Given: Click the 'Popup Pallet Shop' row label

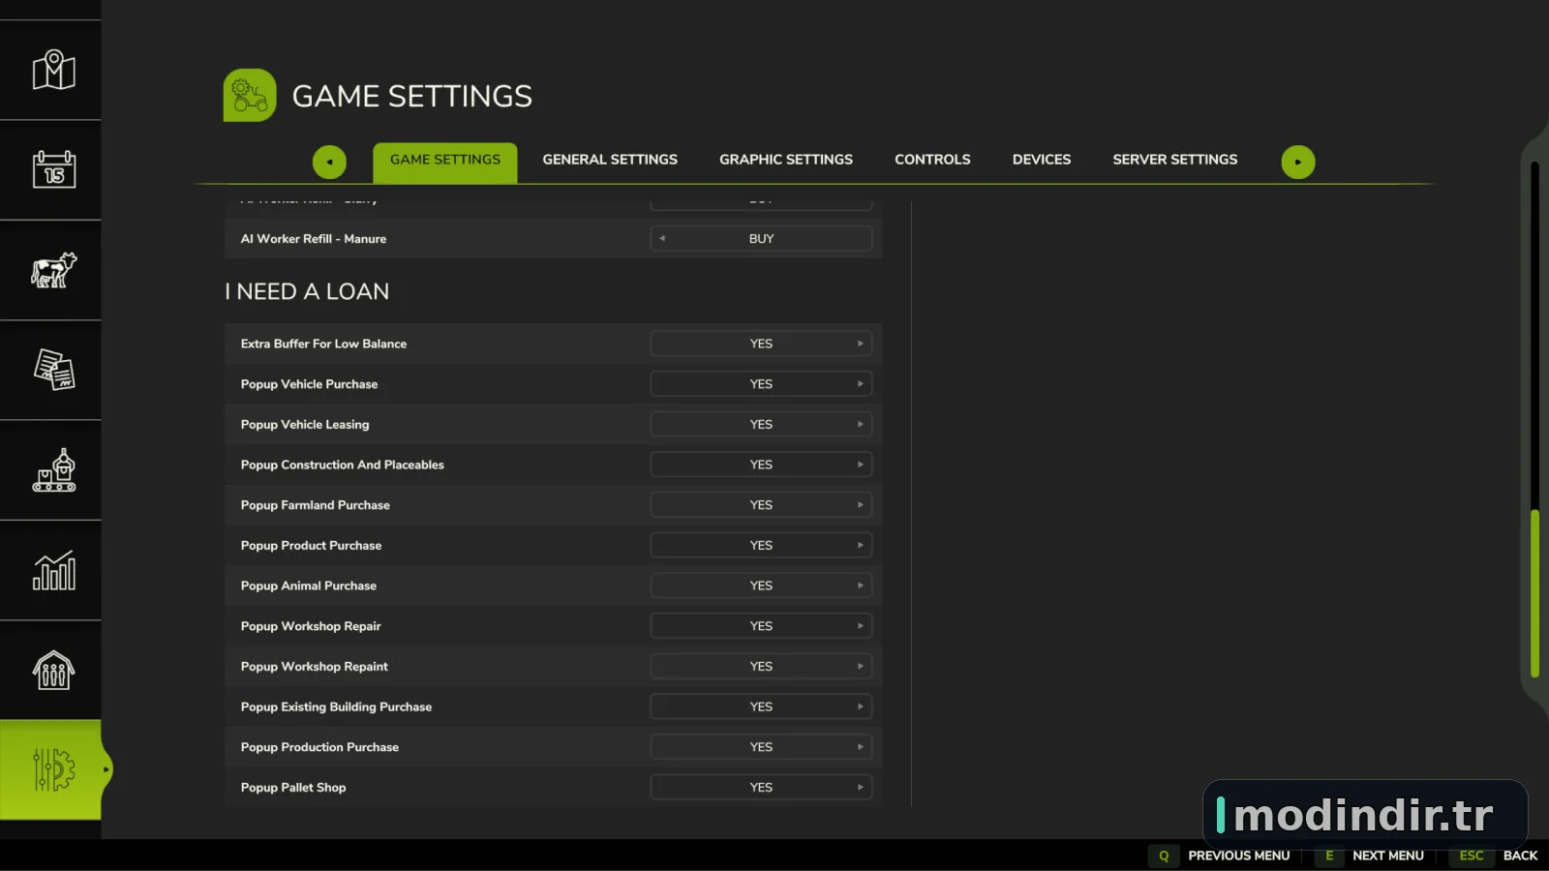Looking at the screenshot, I should 293,788.
